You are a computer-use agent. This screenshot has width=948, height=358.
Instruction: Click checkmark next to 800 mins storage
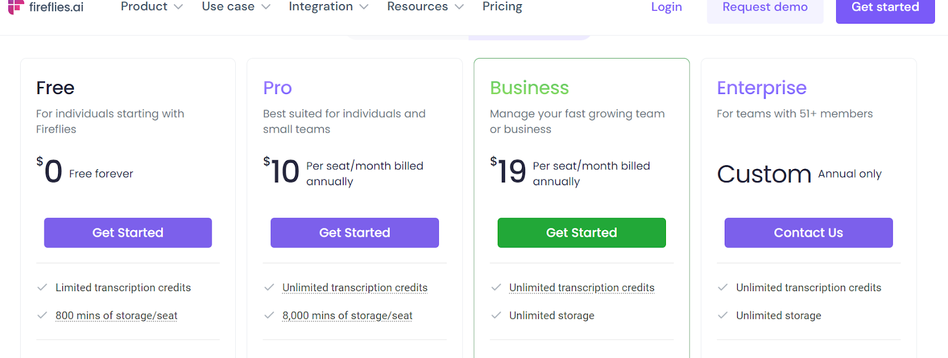point(42,315)
